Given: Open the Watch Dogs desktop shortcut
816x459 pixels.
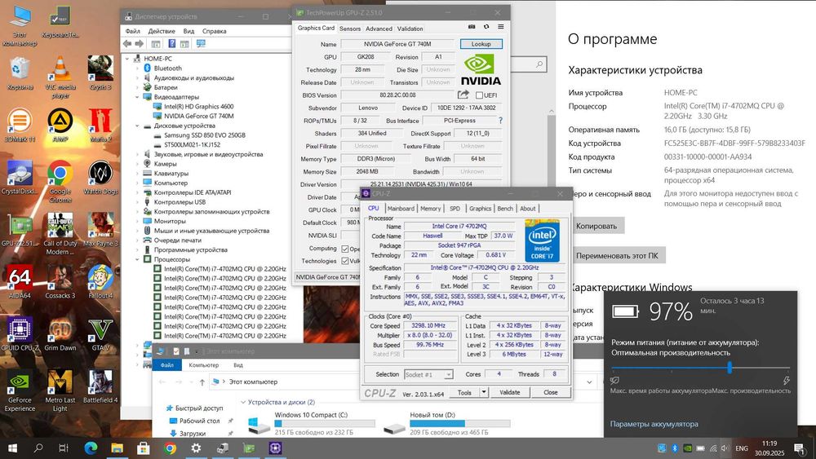Looking at the screenshot, I should pos(100,177).
